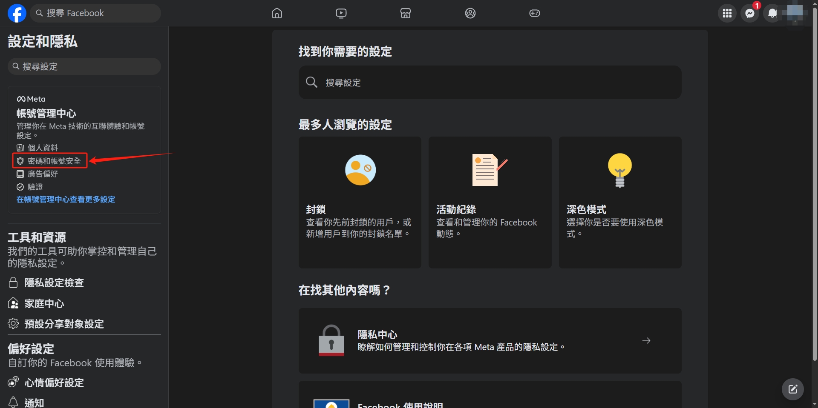Open the account profile picture menu
818x408 pixels.
795,13
